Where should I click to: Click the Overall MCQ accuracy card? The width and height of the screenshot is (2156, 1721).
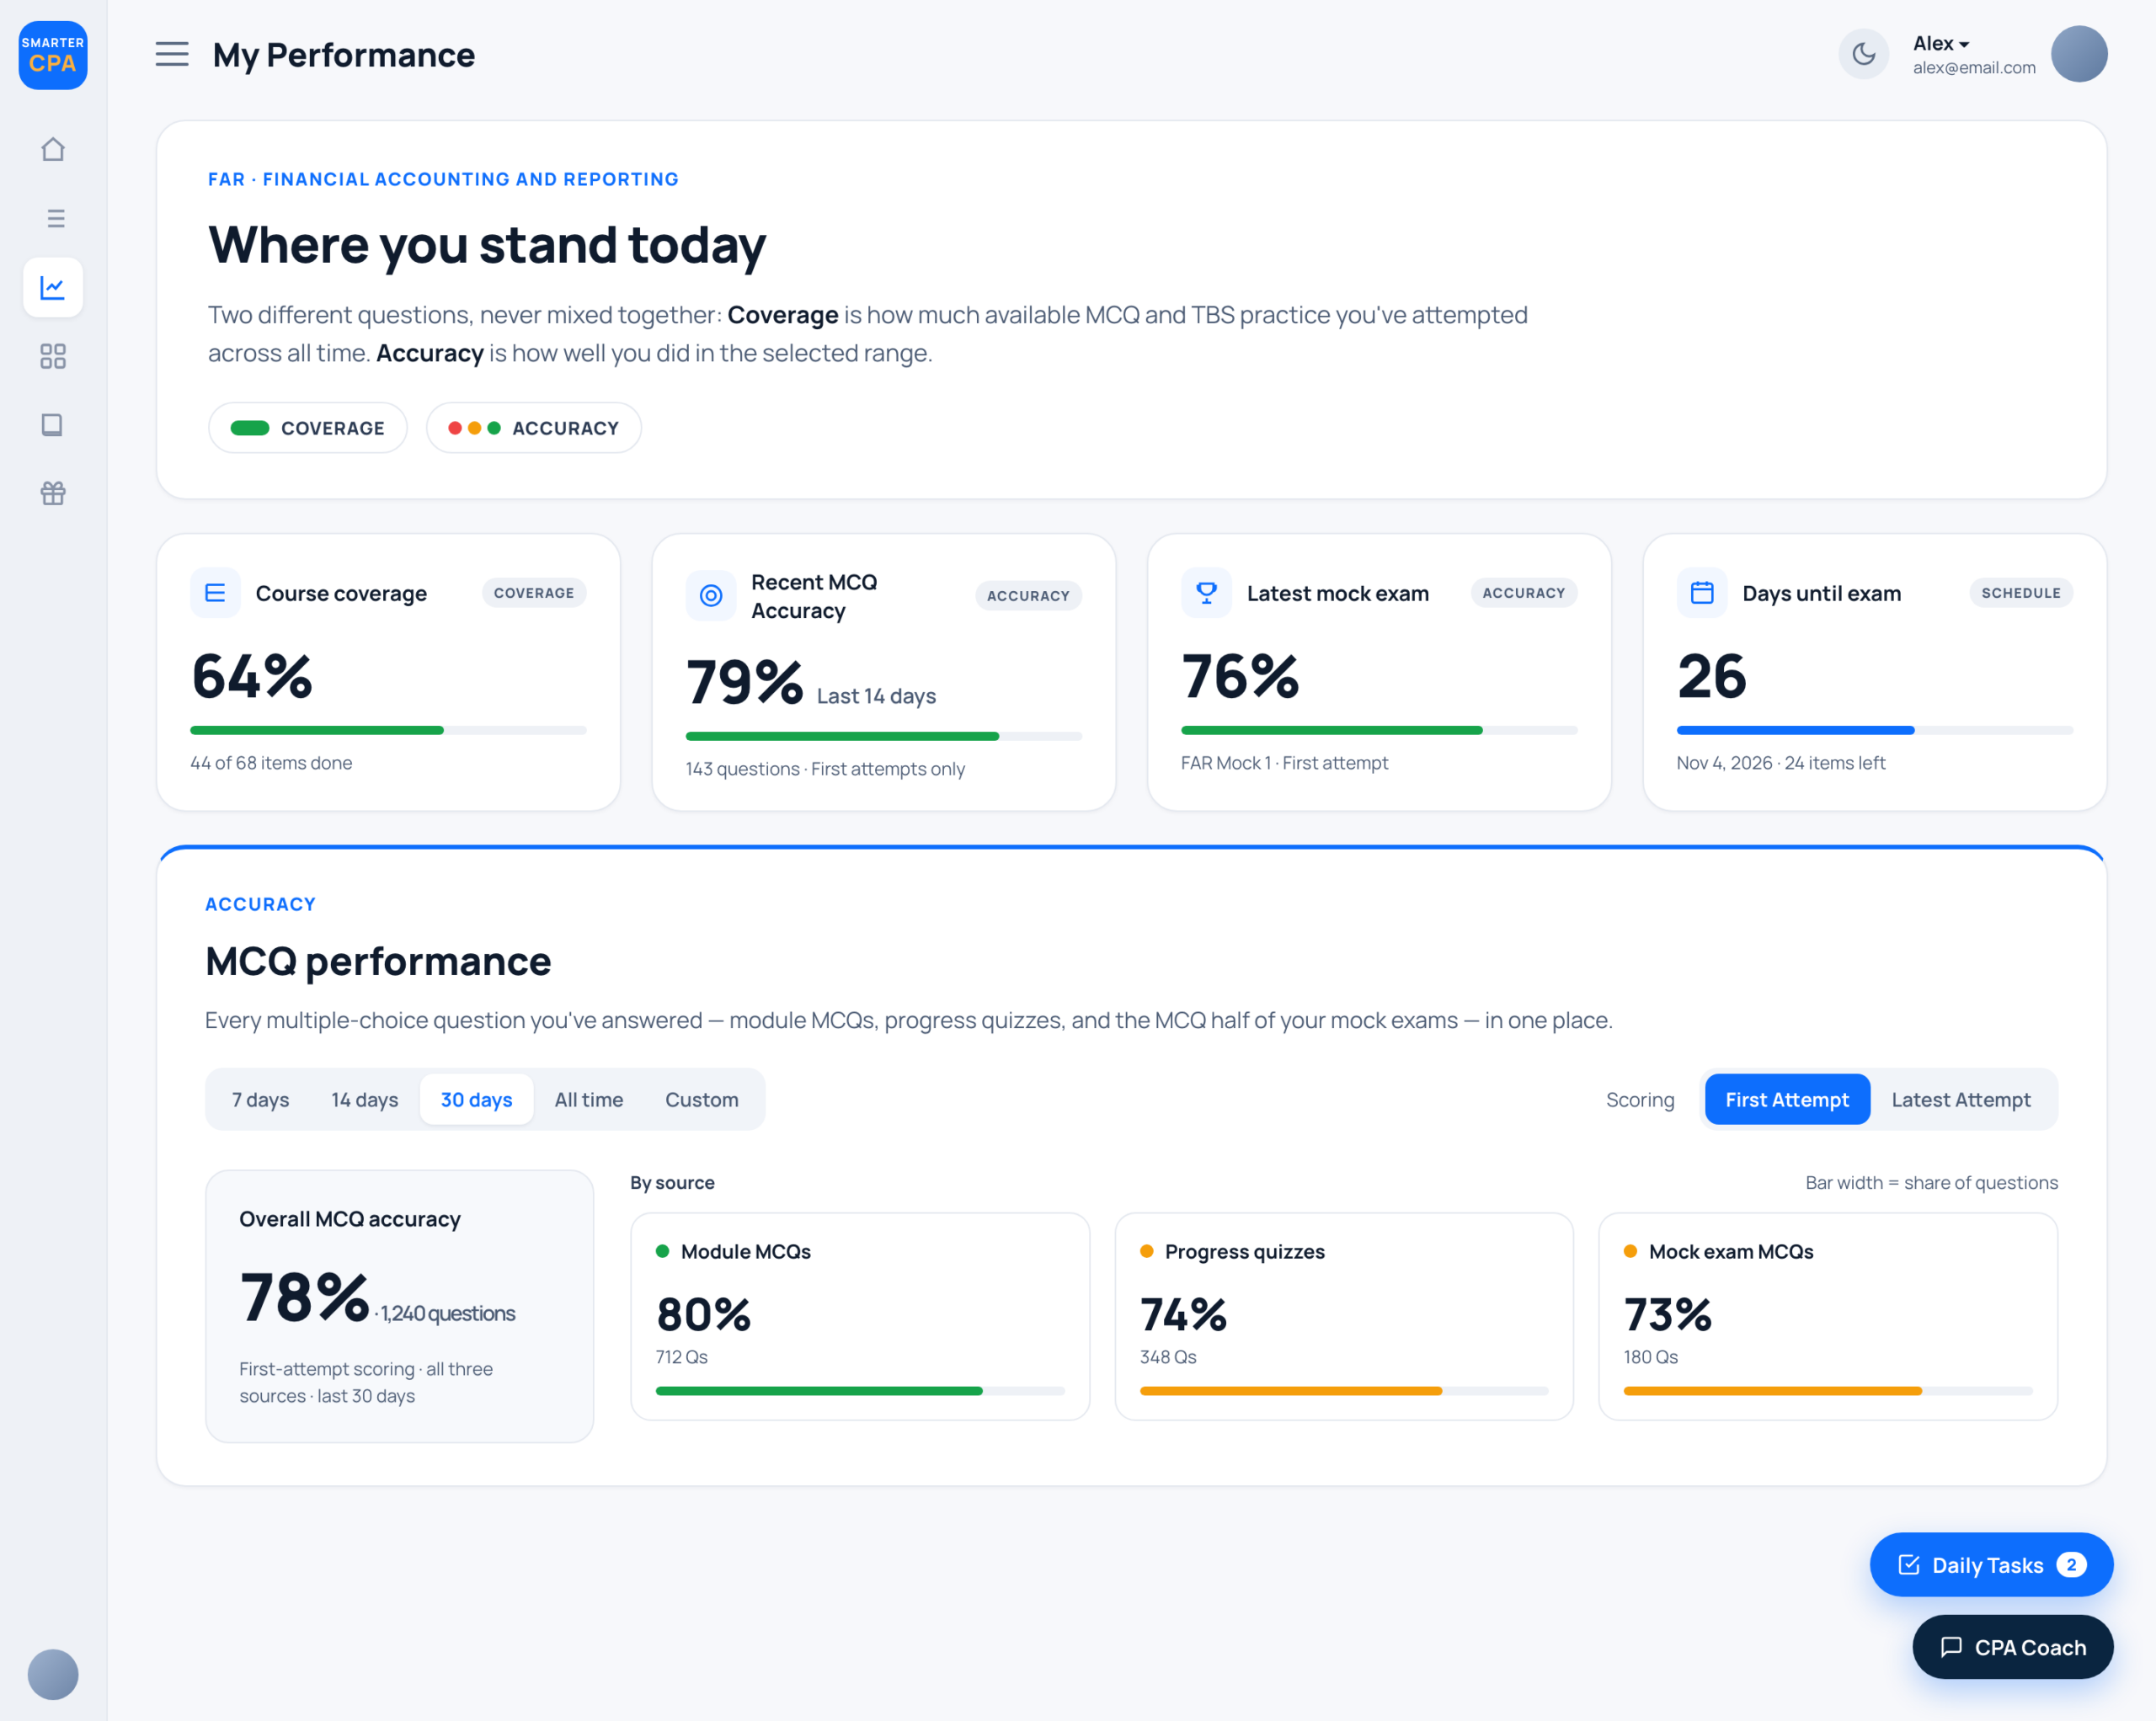[x=400, y=1306]
